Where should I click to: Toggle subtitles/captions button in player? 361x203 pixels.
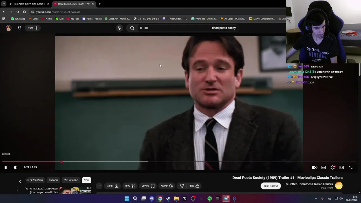coord(323,167)
